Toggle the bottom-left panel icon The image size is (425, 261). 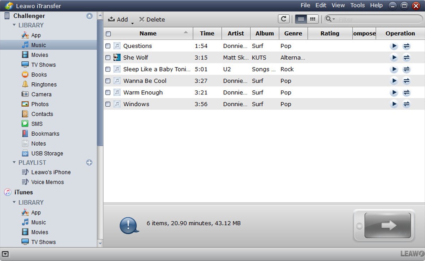(x=5, y=254)
